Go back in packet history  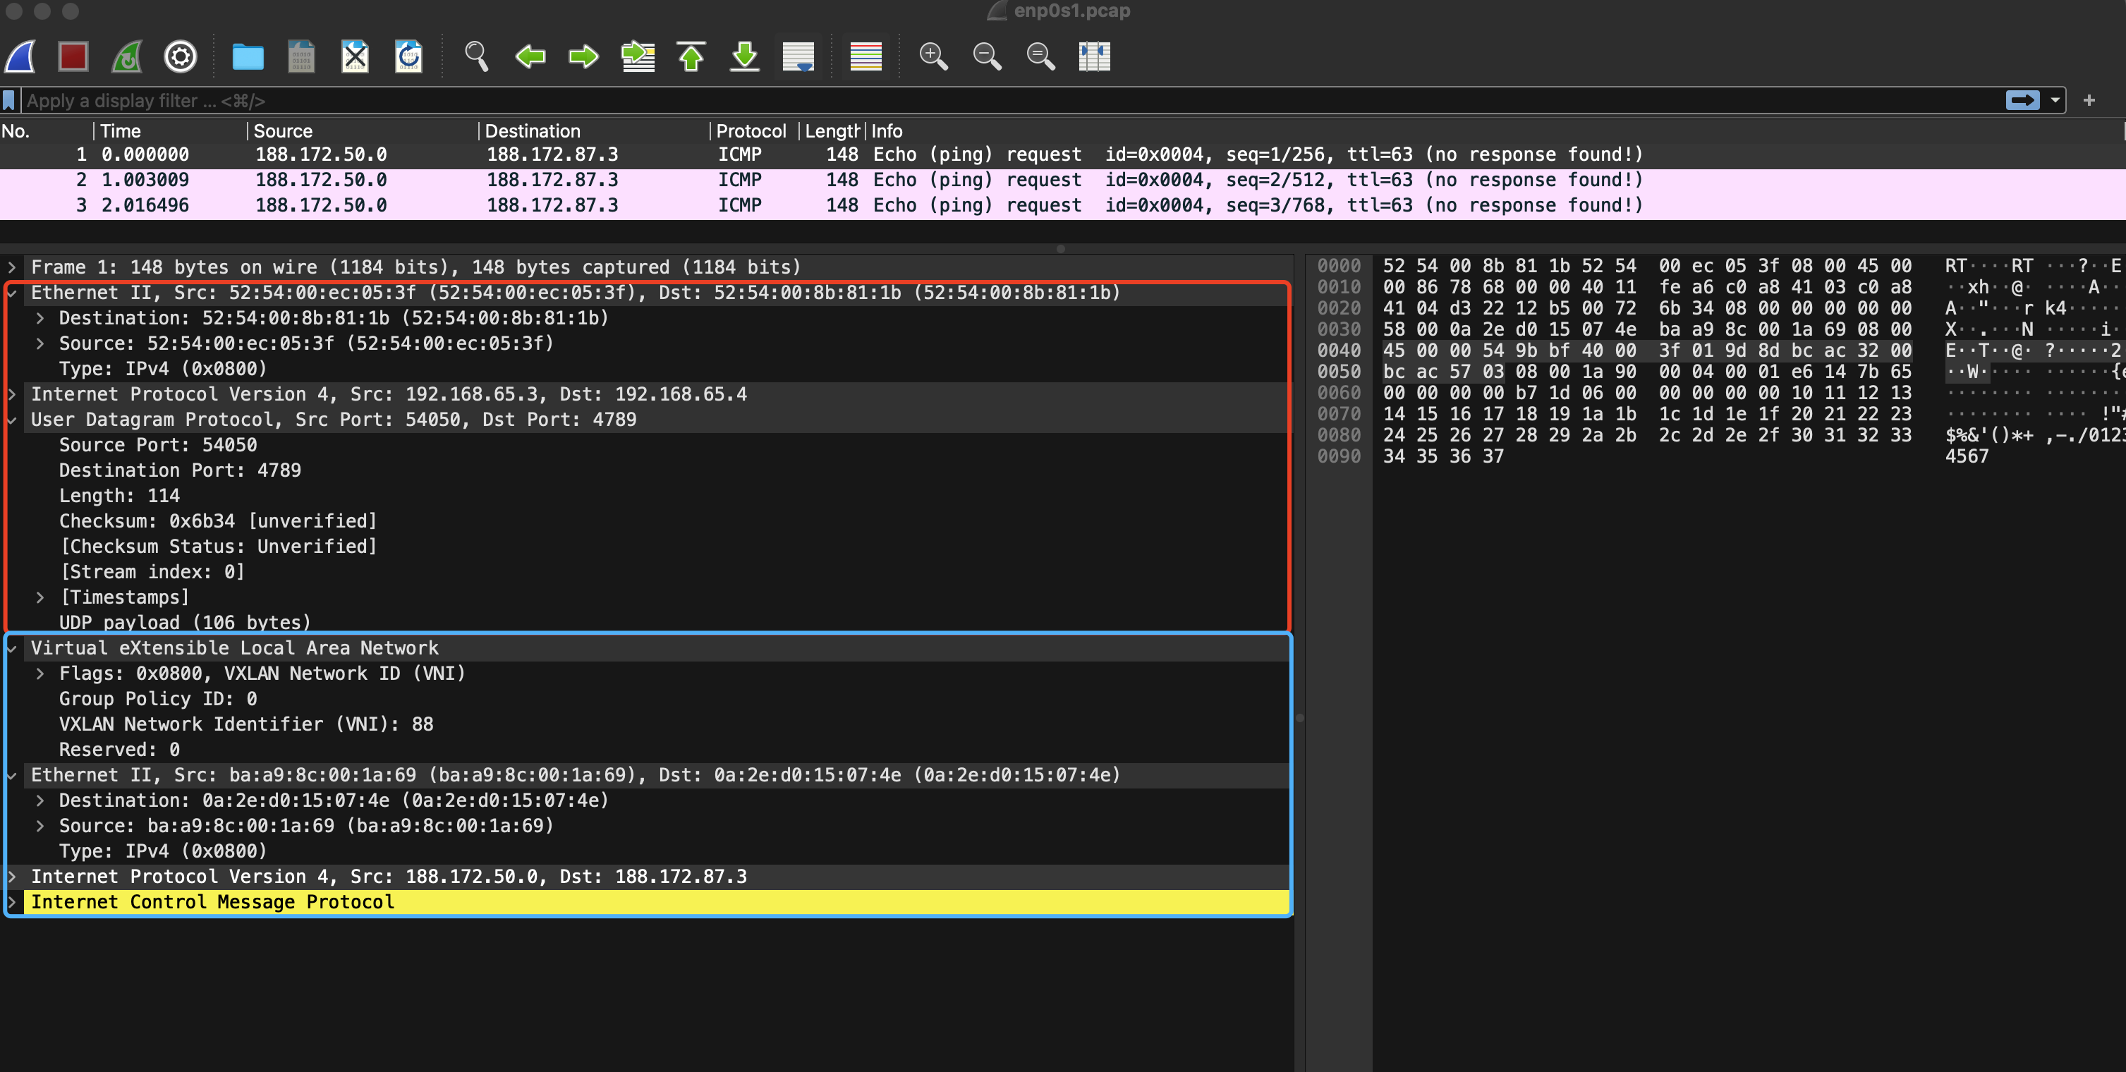tap(530, 56)
